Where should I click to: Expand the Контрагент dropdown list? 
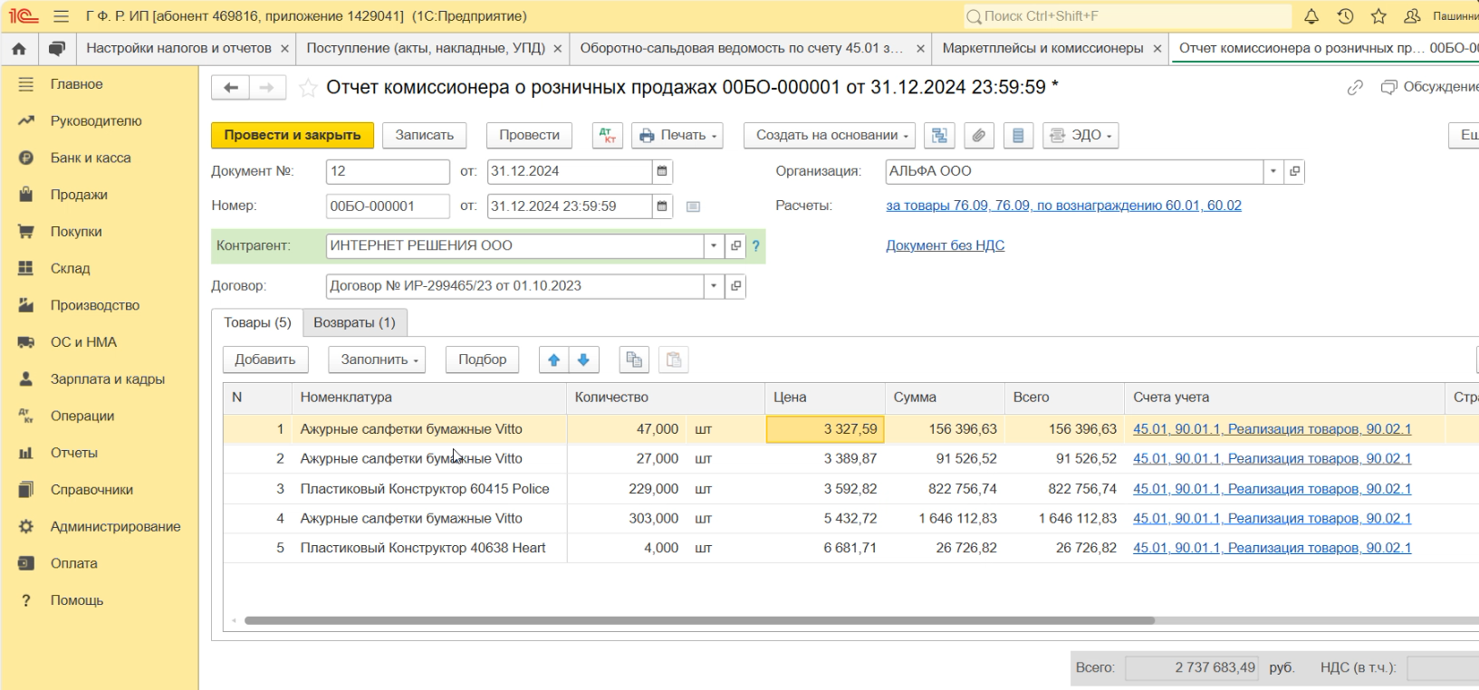tap(714, 245)
